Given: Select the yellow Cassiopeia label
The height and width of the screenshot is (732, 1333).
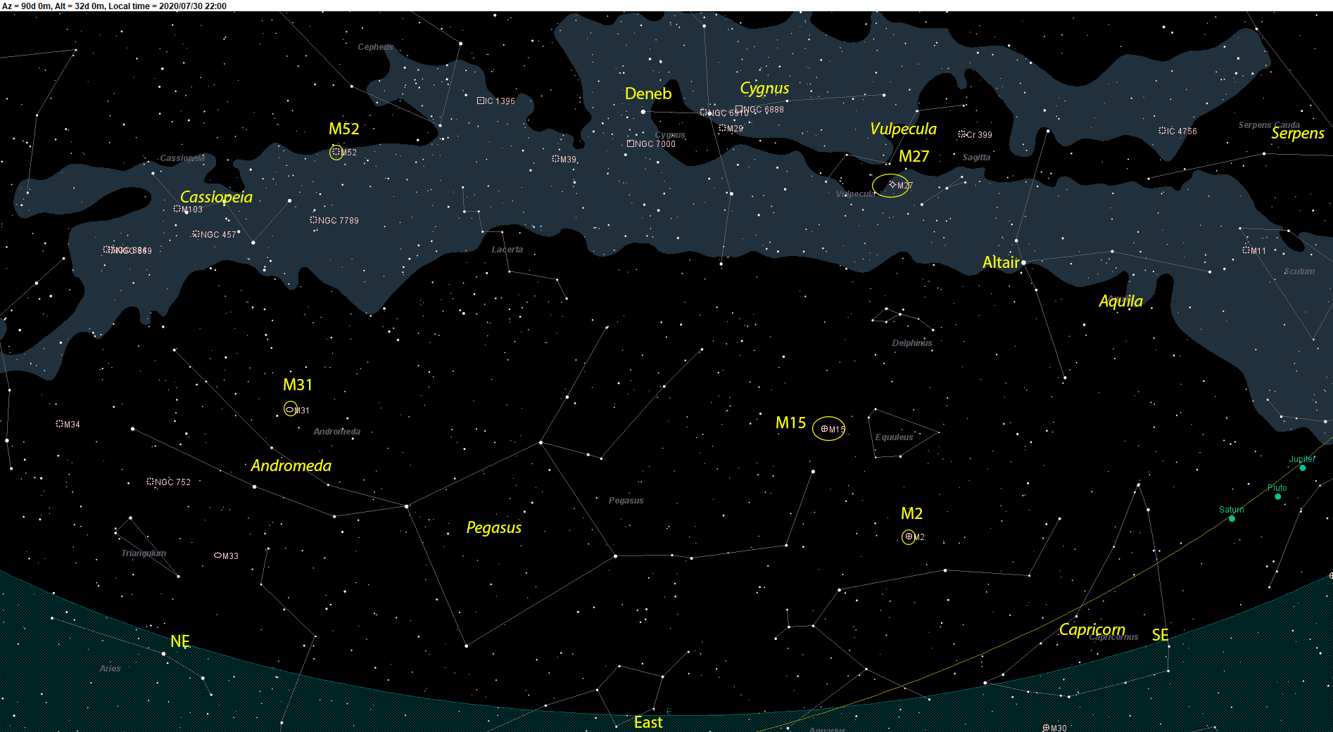Looking at the screenshot, I should click(x=216, y=198).
